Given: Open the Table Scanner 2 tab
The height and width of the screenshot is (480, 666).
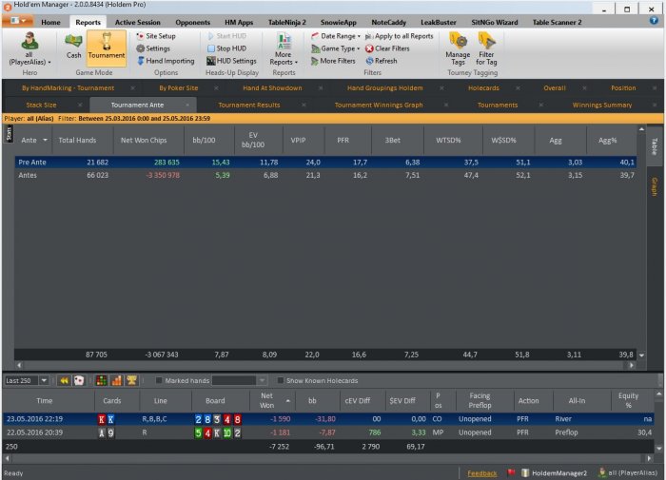Looking at the screenshot, I should click(x=557, y=22).
